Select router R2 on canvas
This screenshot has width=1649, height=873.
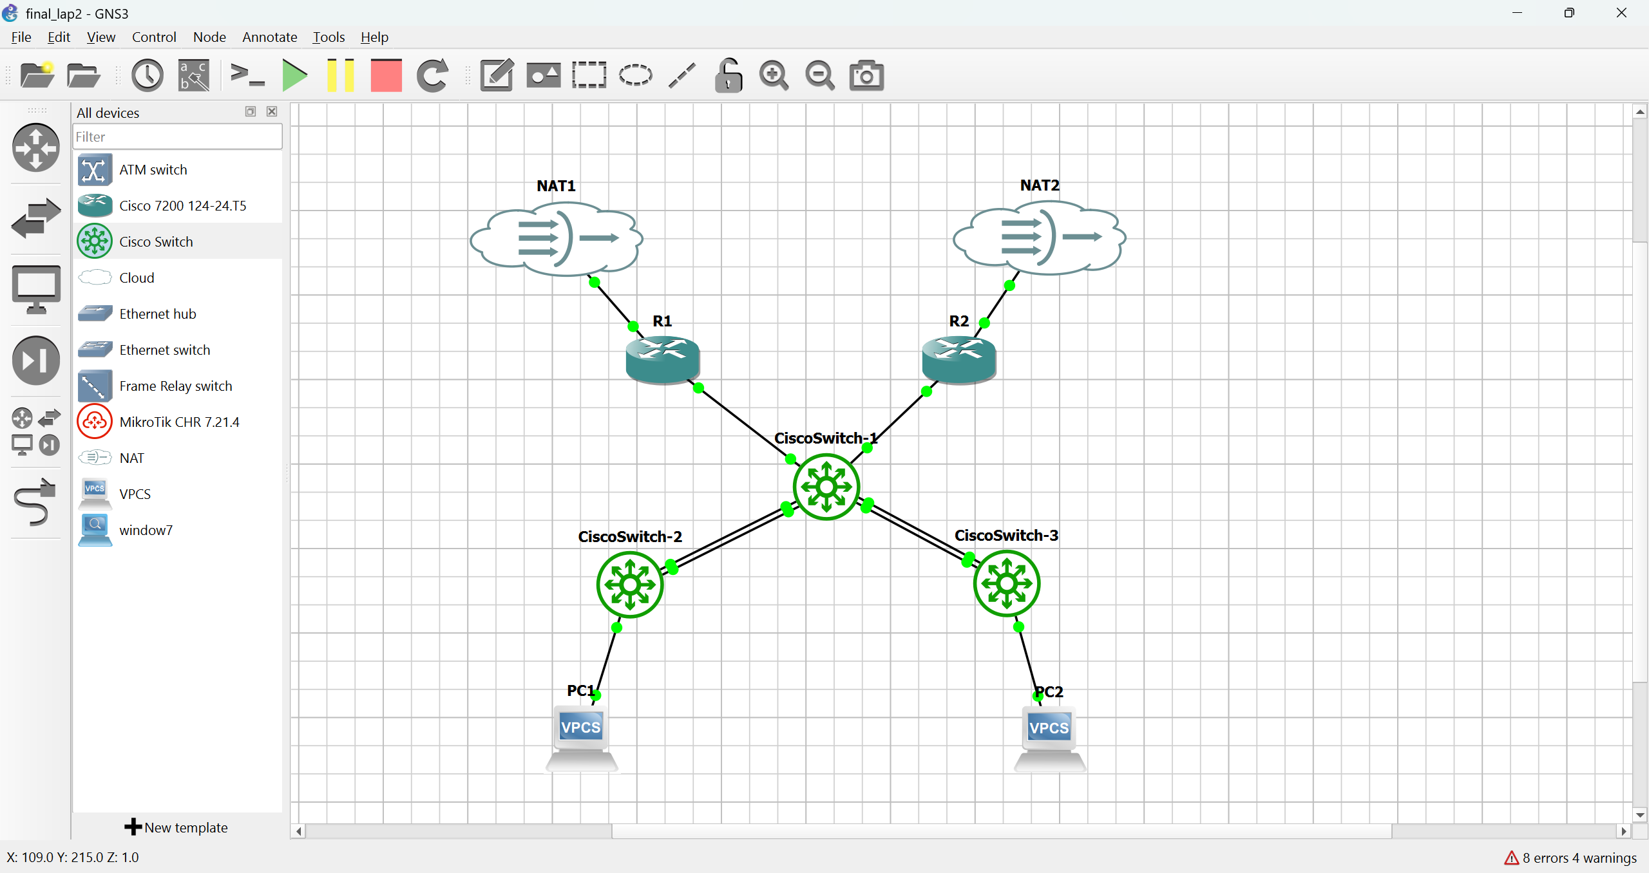pyautogui.click(x=958, y=359)
